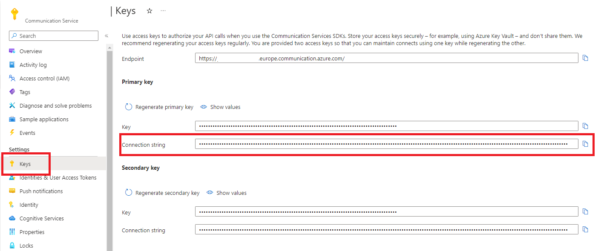This screenshot has width=604, height=251.
Task: Open Overview in the sidebar
Action: pyautogui.click(x=31, y=51)
